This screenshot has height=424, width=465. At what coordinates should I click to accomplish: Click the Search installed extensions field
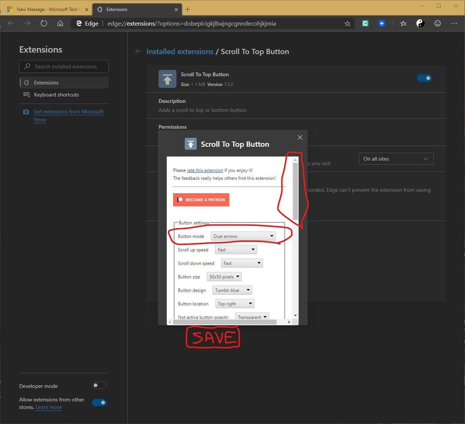point(64,67)
